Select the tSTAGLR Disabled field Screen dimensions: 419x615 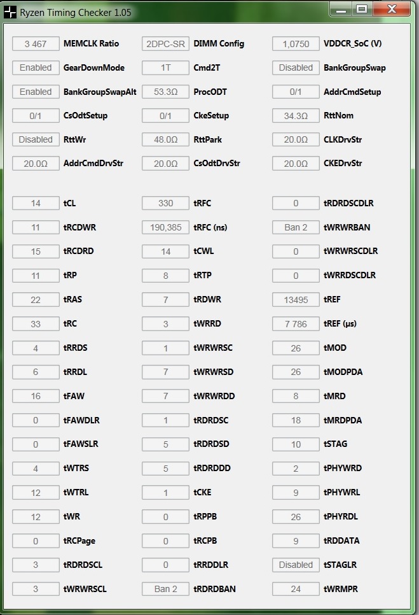pyautogui.click(x=296, y=565)
